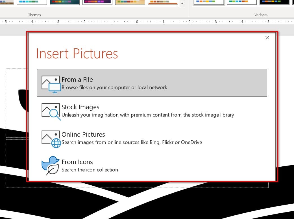Select the "Stock Images" option text
The height and width of the screenshot is (219, 294).
80,107
